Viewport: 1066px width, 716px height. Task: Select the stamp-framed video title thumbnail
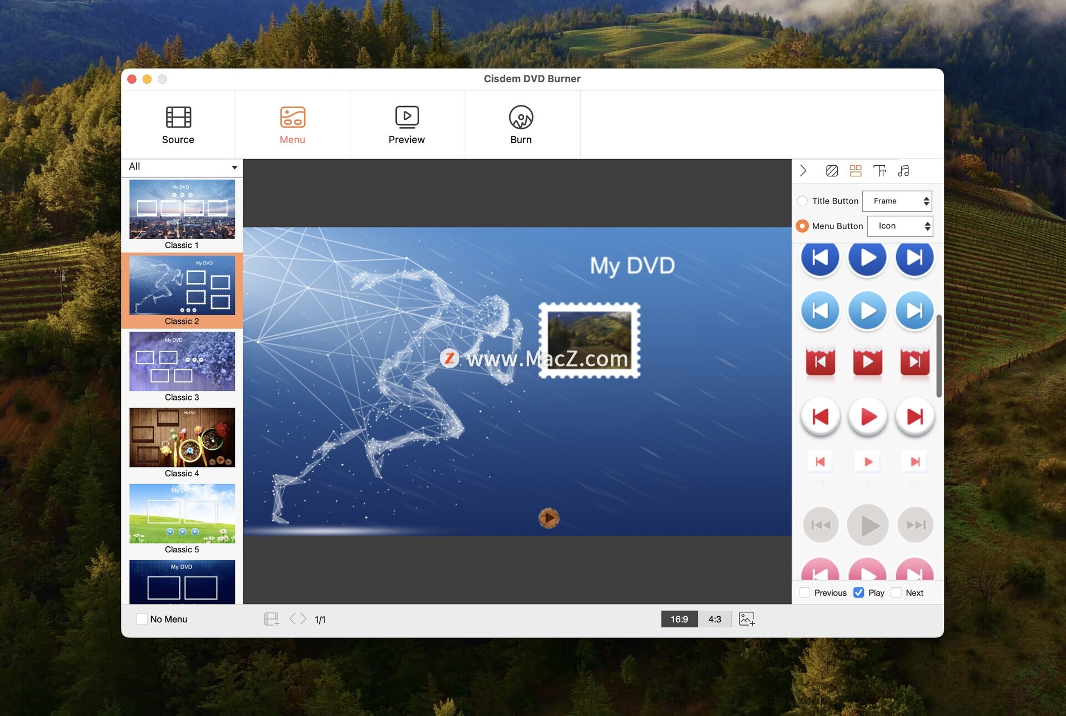pos(589,341)
